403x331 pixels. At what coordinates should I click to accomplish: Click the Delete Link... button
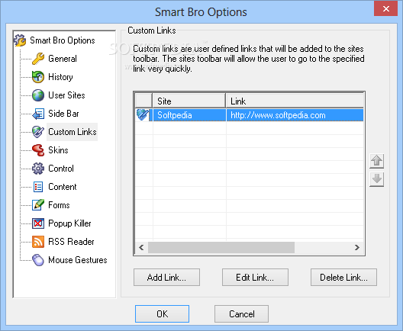point(343,278)
